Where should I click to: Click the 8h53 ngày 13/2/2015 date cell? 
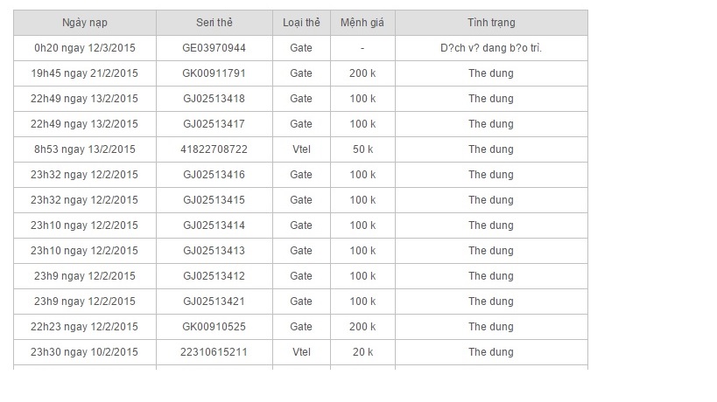pyautogui.click(x=85, y=149)
